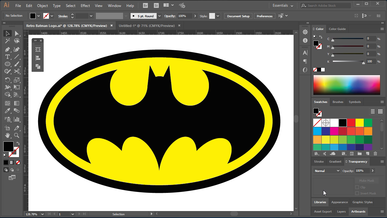Switch swatches to thumbnail grid view

pyautogui.click(x=380, y=111)
